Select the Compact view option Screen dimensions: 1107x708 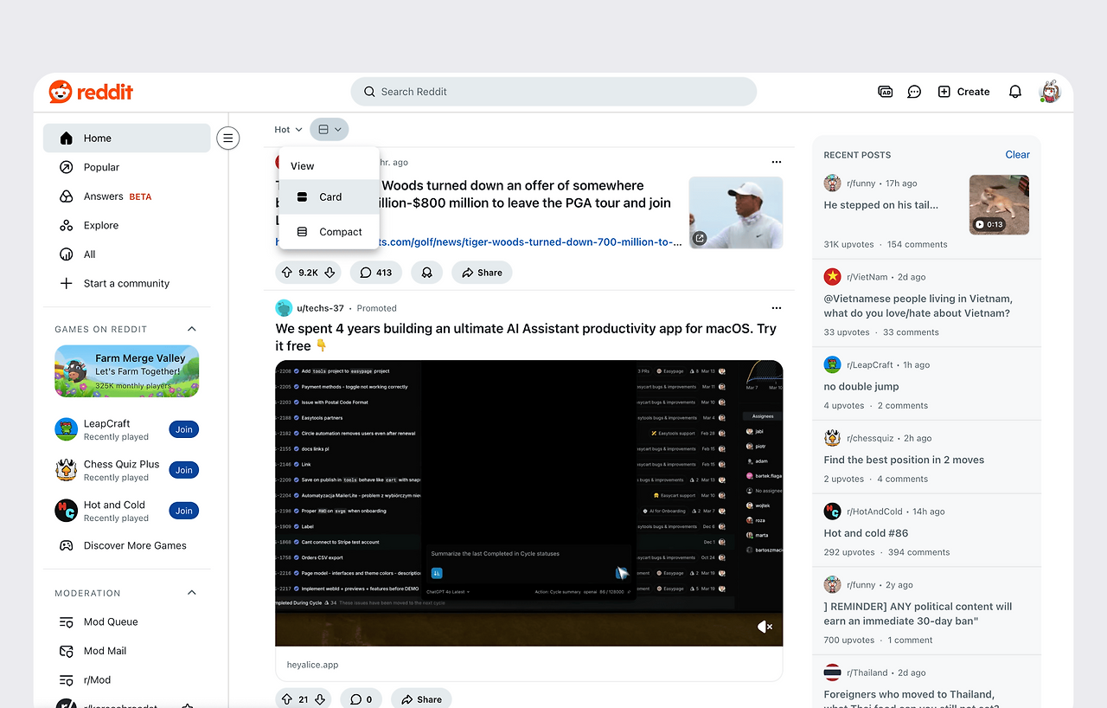coord(329,232)
